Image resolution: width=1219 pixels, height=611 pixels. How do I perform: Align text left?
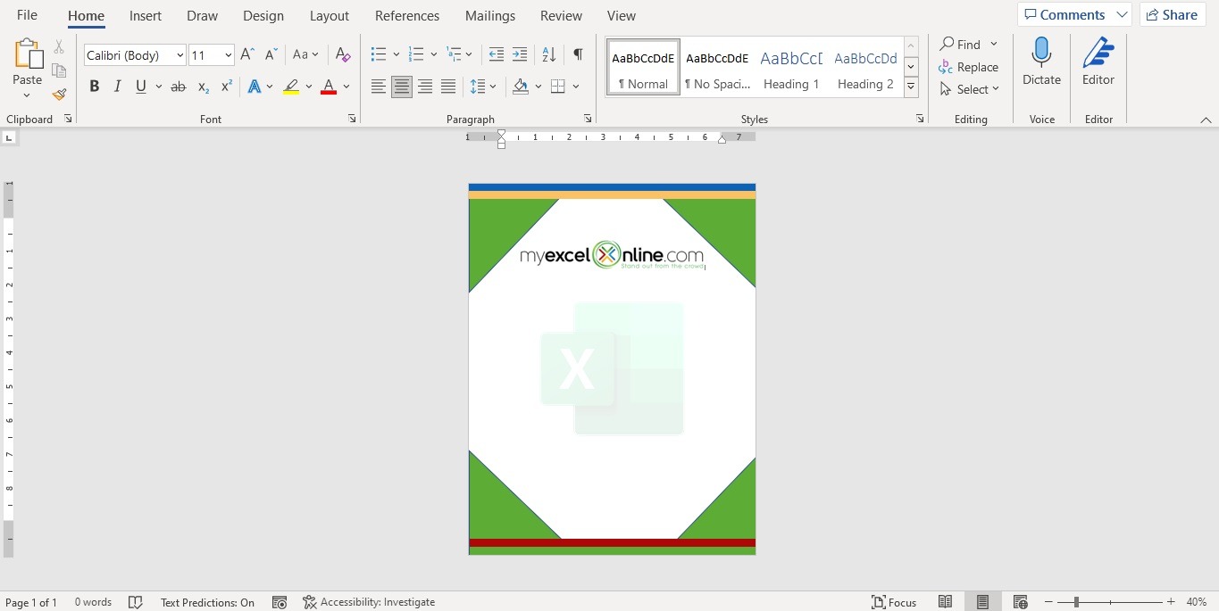(x=379, y=87)
